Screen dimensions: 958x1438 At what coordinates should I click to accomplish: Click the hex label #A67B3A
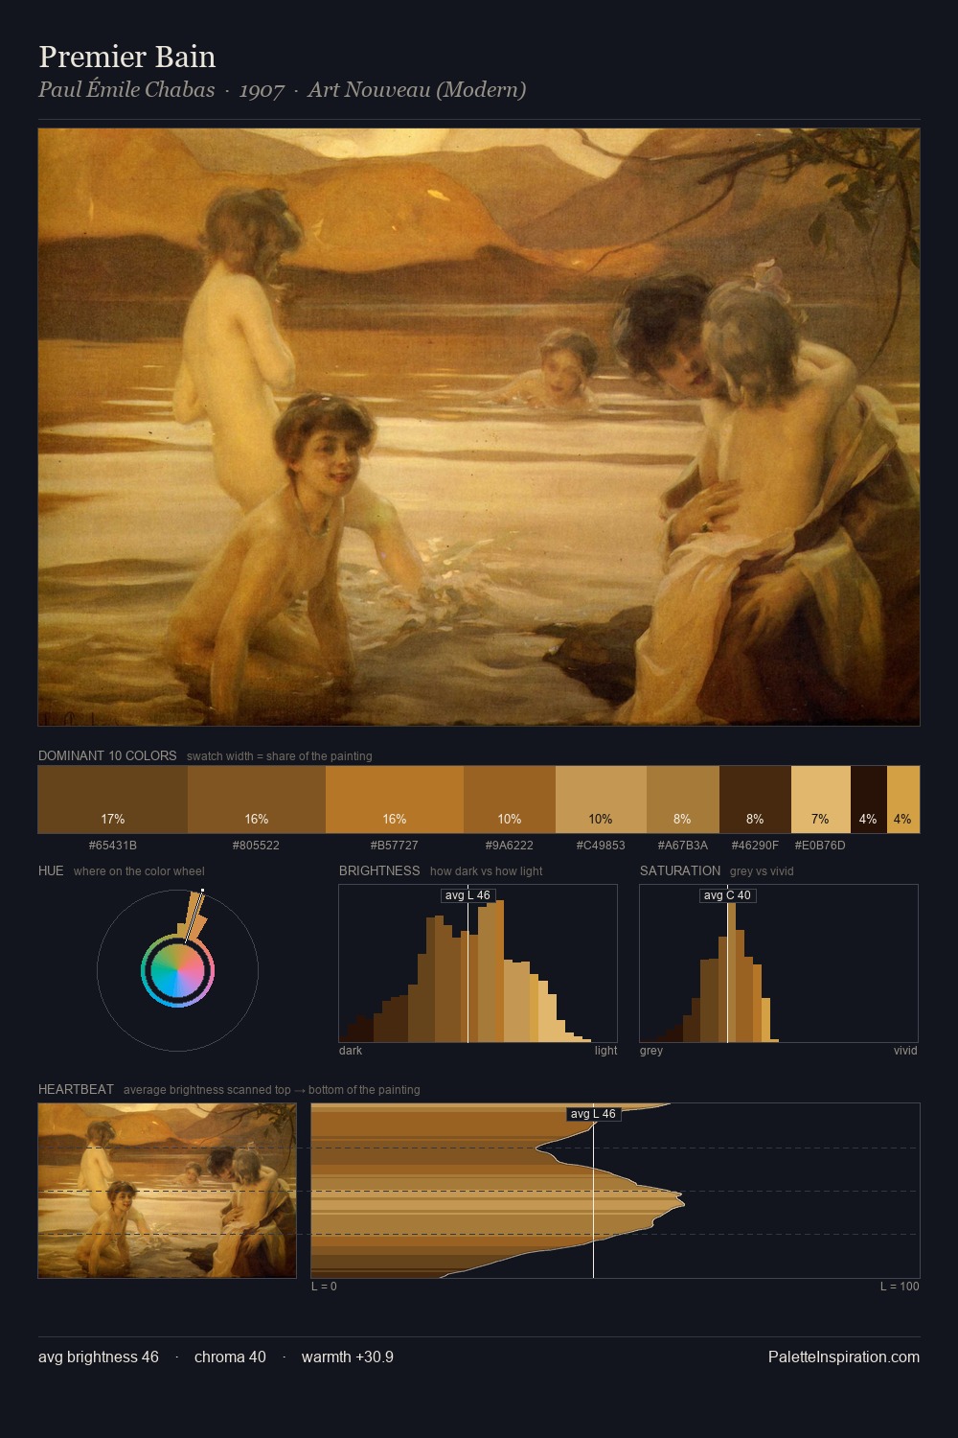(683, 846)
